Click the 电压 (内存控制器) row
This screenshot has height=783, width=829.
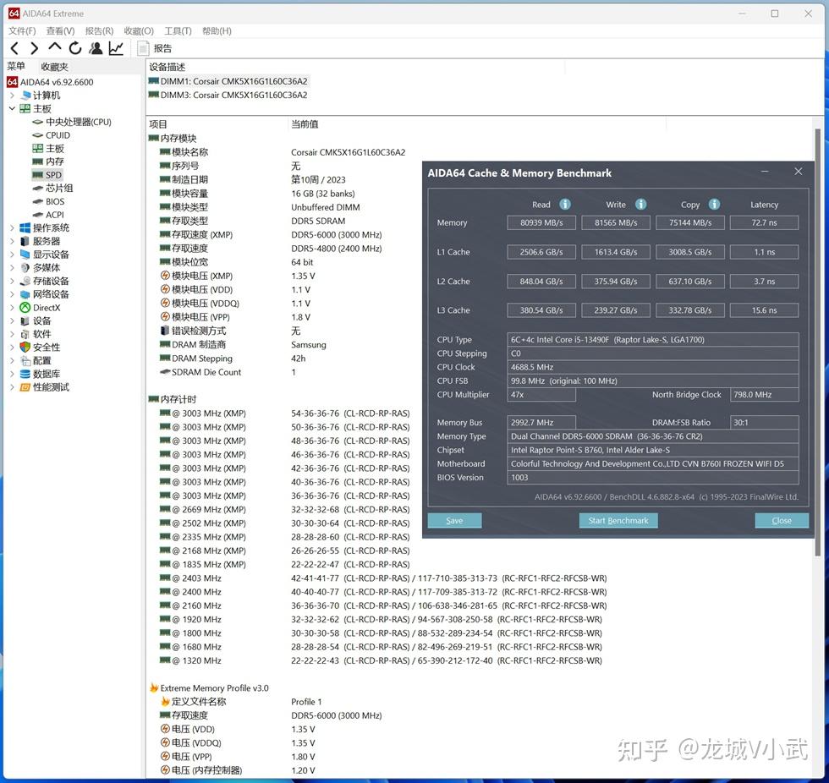238,771
